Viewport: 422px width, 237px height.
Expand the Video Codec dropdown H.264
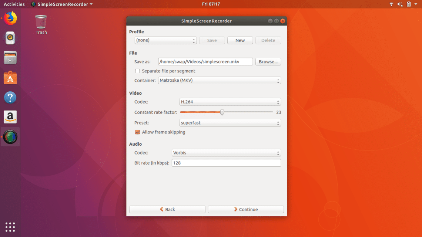(230, 102)
